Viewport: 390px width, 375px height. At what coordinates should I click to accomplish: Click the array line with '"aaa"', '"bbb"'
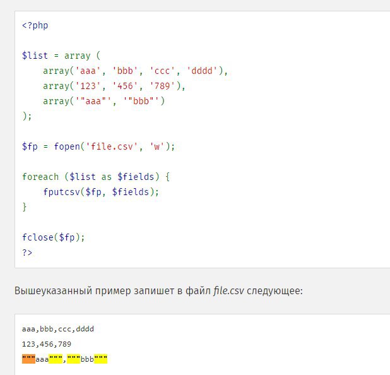click(103, 101)
